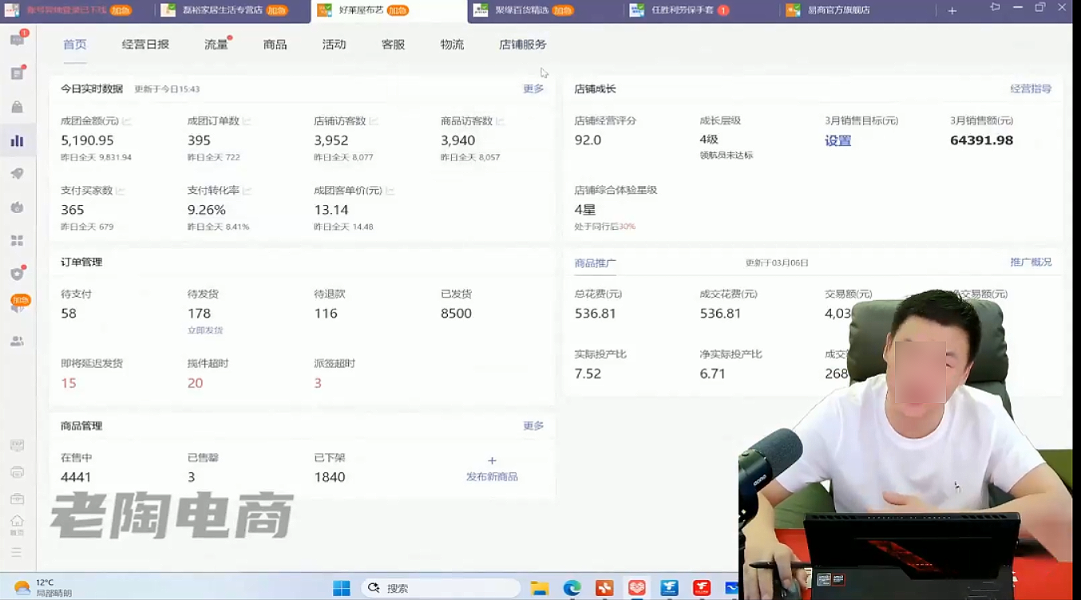Click the rocket promotion icon in sidebar

[17, 174]
